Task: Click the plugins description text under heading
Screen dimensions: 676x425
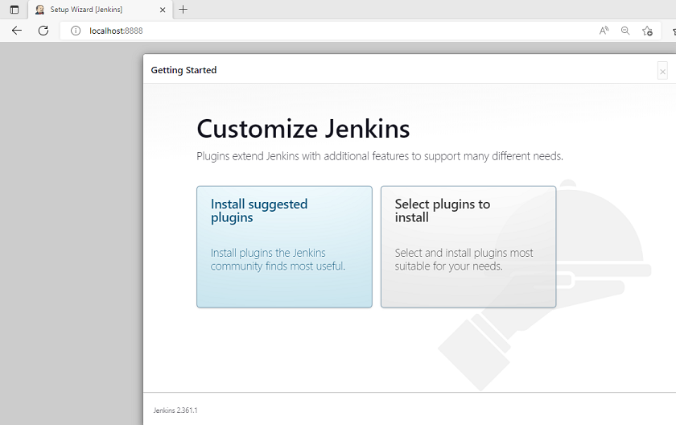Action: coord(379,156)
